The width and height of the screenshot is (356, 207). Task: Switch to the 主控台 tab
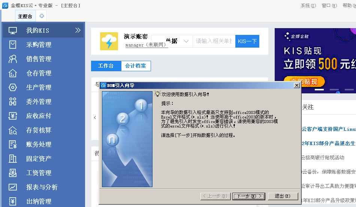point(25,16)
